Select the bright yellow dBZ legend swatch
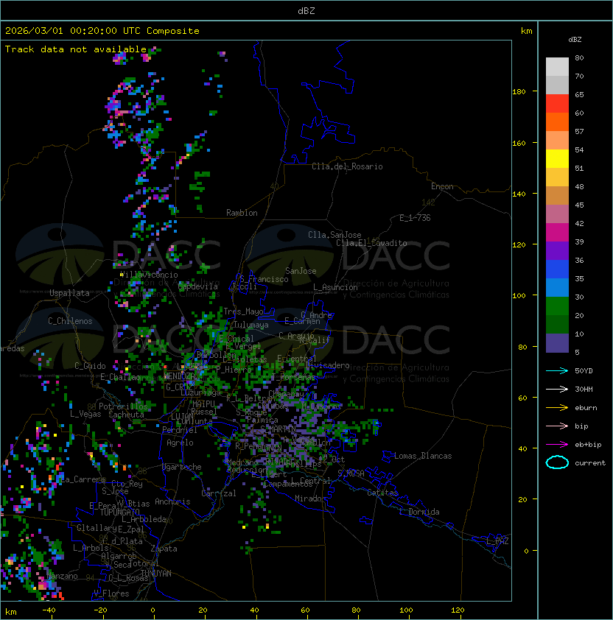613x620 pixels. [557, 158]
